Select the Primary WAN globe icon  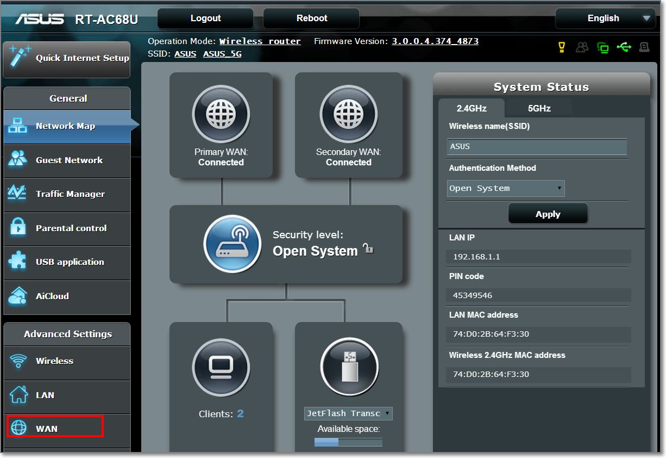click(x=221, y=114)
